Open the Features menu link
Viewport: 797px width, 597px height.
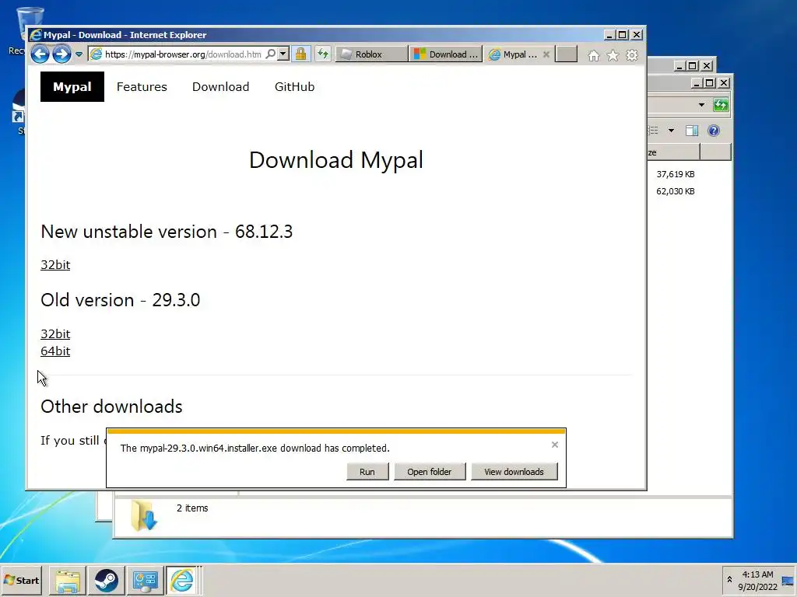coord(142,87)
